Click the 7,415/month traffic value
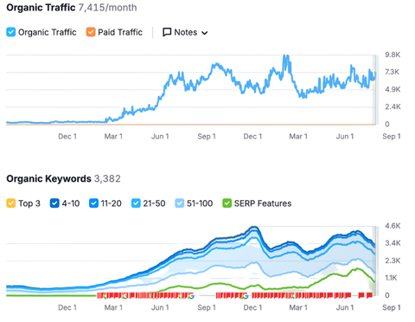This screenshot has width=415, height=322. point(108,8)
